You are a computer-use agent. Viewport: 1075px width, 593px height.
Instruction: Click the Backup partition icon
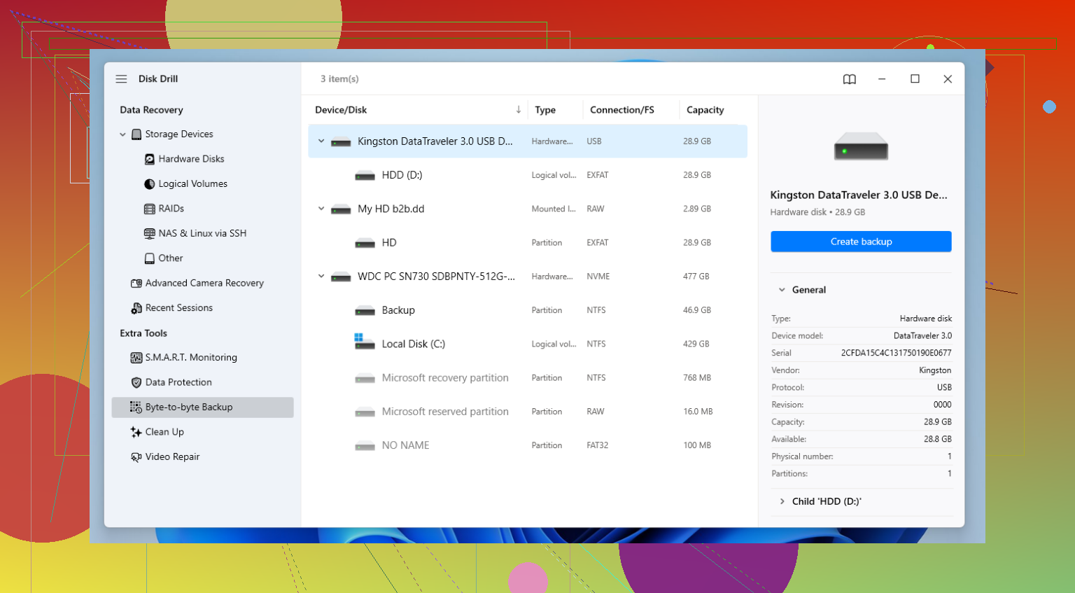(x=365, y=311)
